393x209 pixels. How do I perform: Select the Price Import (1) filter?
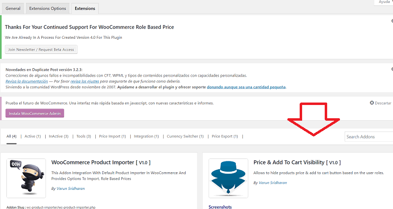112,136
